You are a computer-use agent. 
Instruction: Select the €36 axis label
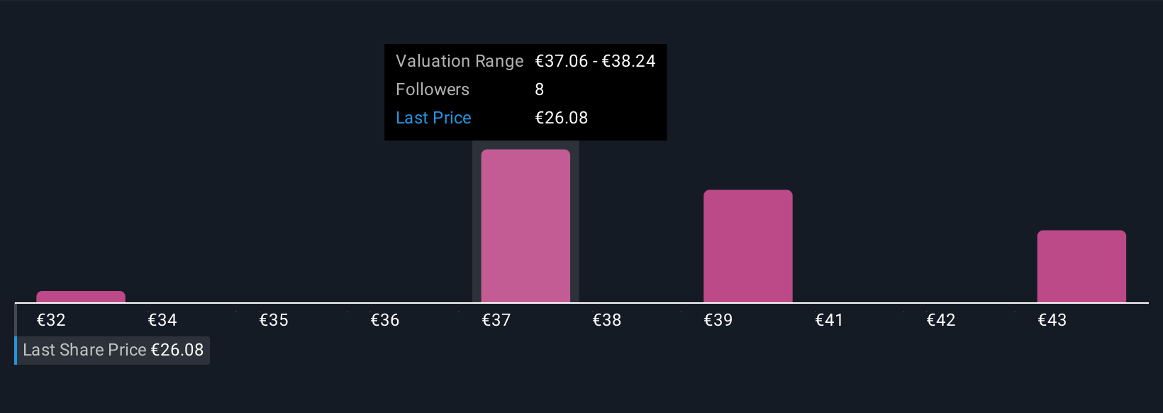click(x=385, y=320)
